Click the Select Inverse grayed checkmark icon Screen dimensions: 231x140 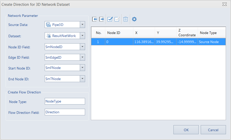(x=117, y=19)
